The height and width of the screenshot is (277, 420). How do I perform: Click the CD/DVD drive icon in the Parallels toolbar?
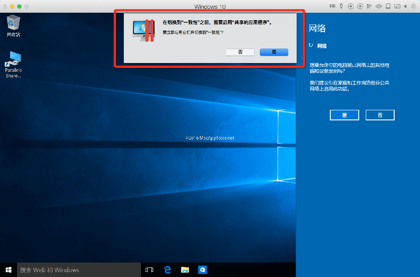coord(350,6)
